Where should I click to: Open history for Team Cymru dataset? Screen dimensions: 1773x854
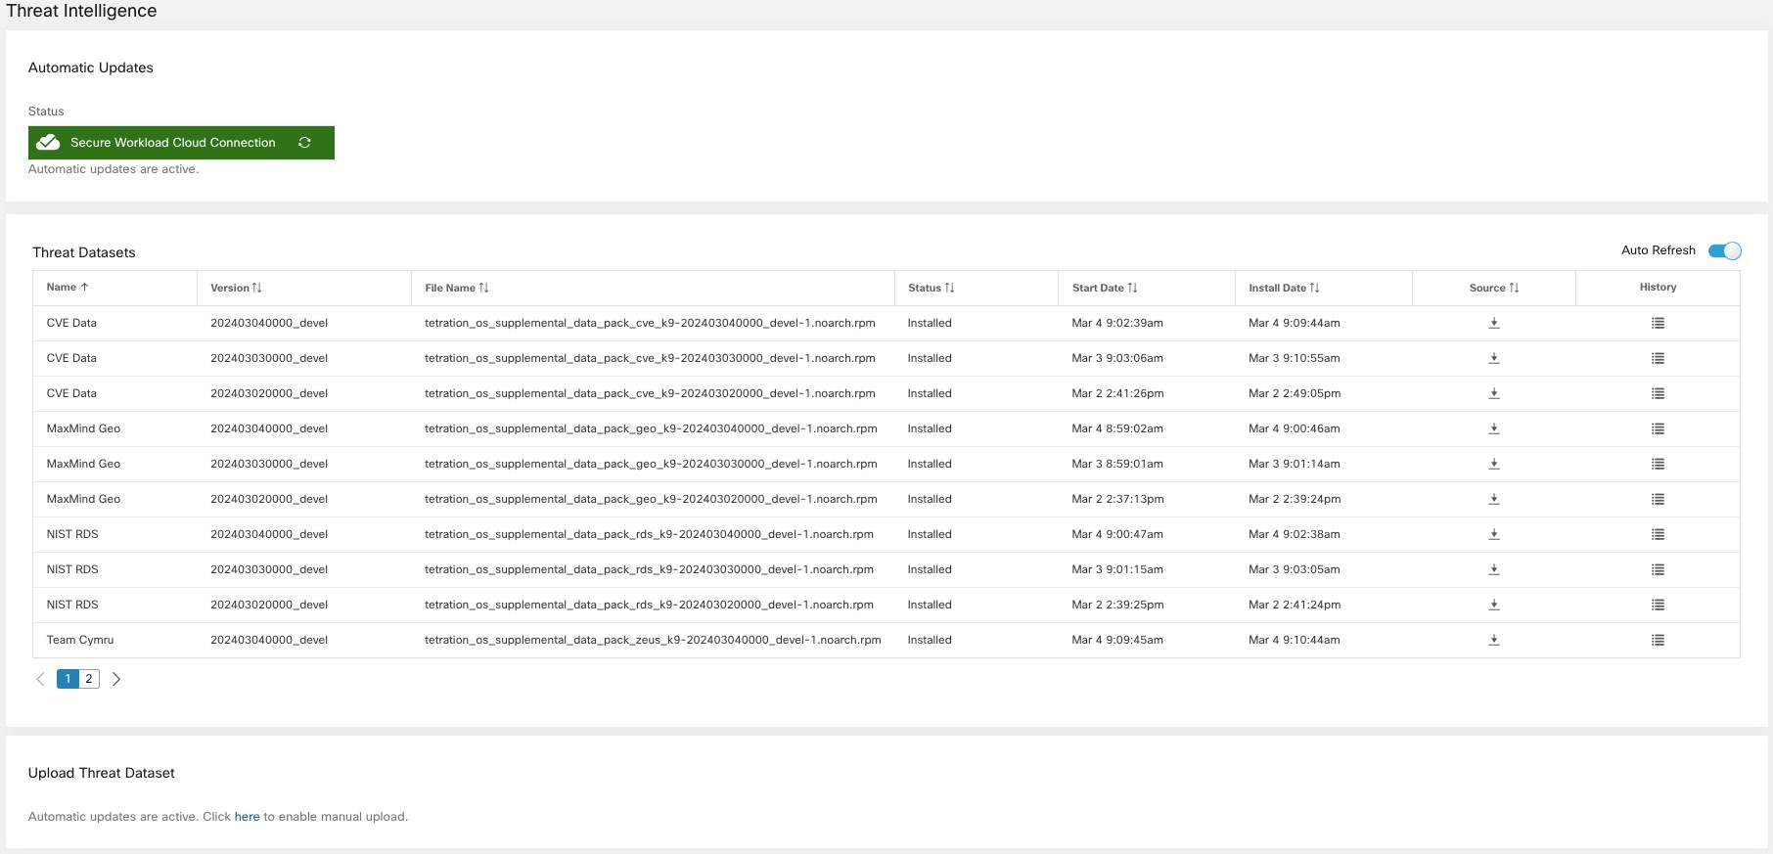[x=1658, y=640]
